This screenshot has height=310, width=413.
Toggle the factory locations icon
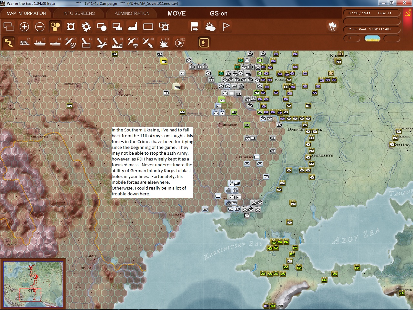point(133,26)
